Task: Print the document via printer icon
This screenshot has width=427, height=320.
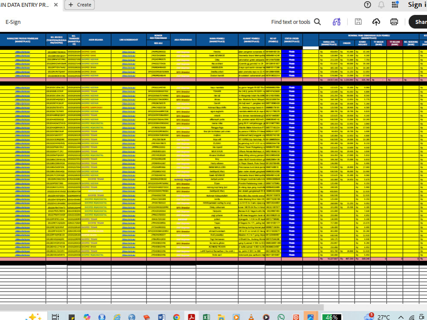Action: click(x=394, y=22)
